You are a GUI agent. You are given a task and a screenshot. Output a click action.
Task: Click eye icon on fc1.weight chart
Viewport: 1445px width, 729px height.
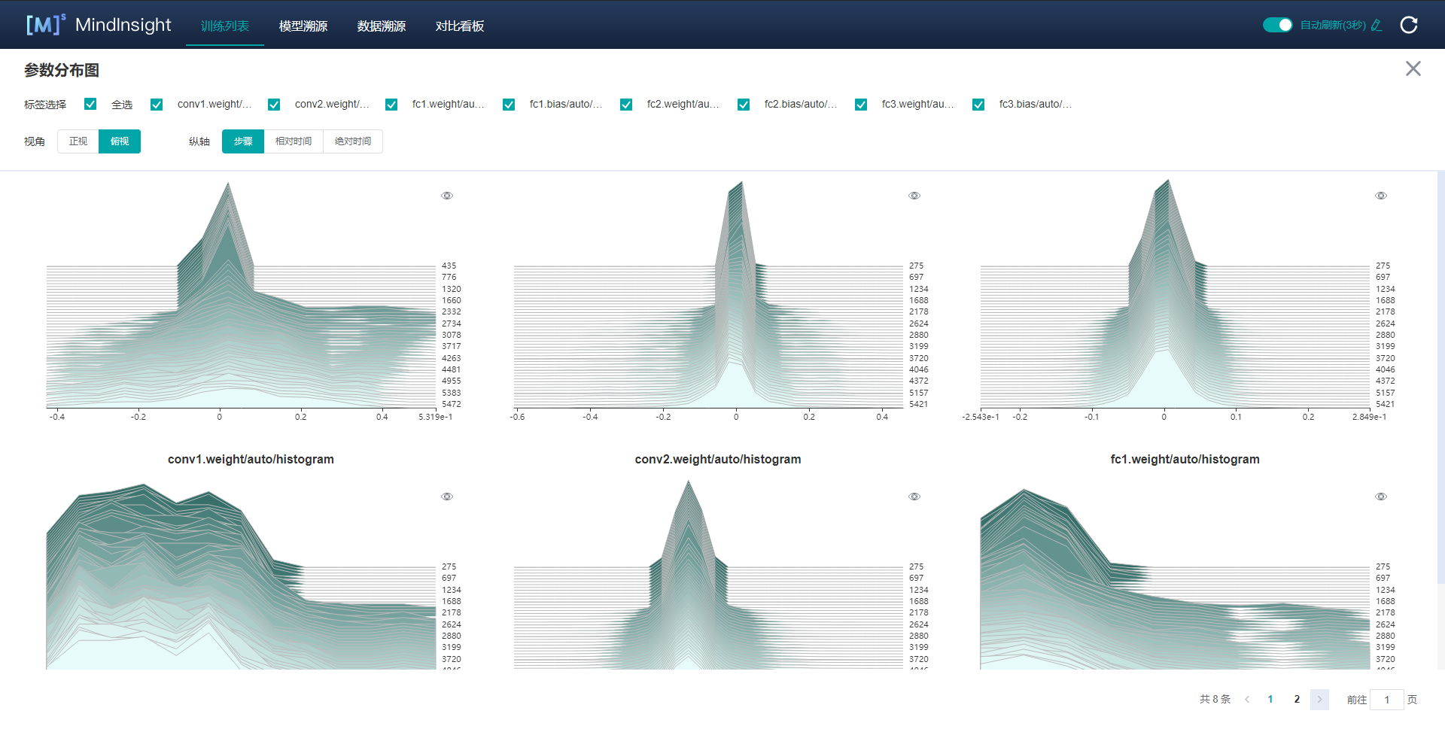[x=1381, y=196]
